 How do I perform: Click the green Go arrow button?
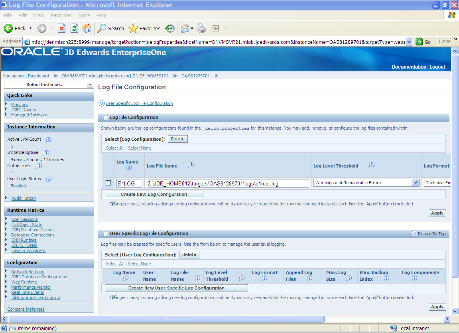point(419,42)
